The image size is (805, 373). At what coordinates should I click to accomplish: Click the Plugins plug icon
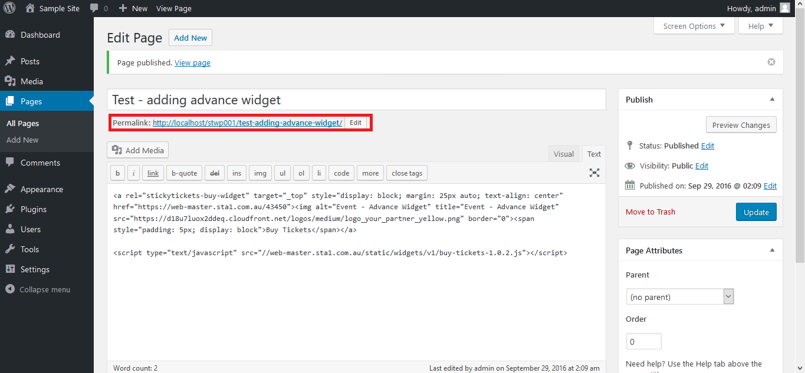pos(10,209)
